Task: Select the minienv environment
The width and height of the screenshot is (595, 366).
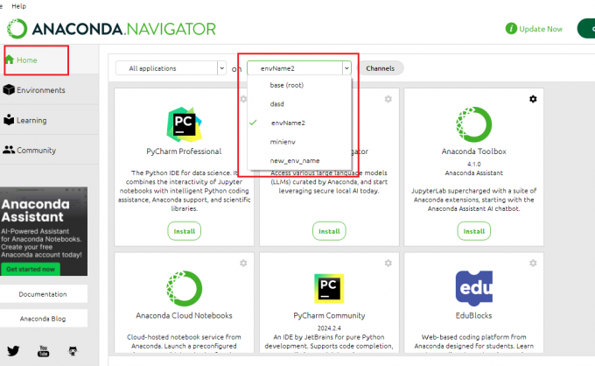Action: point(299,142)
